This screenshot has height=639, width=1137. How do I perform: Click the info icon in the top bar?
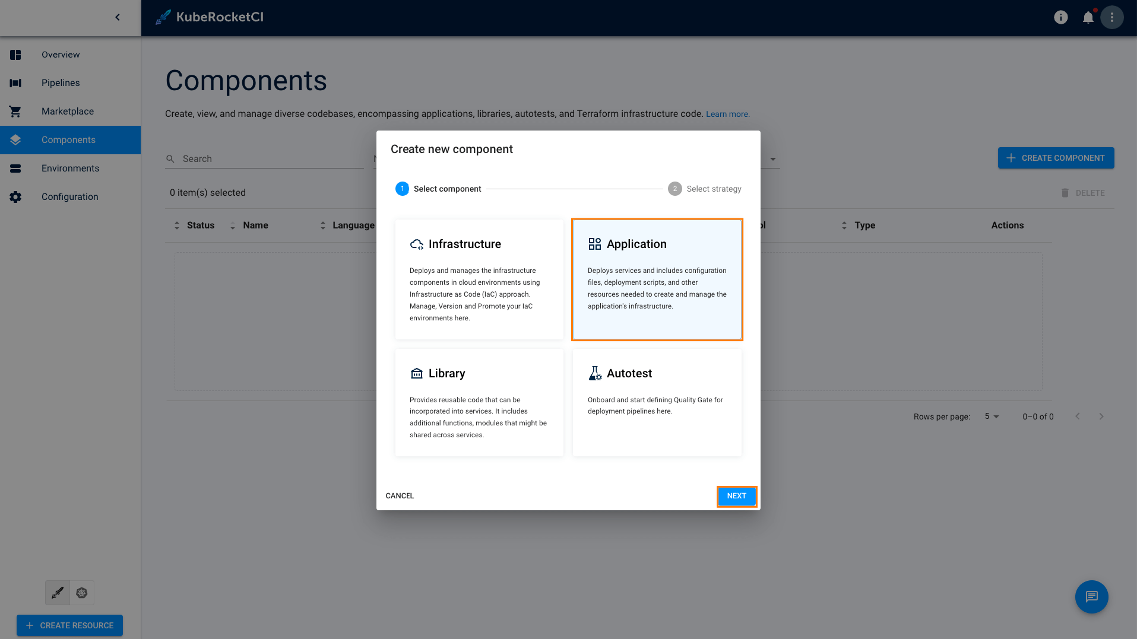pos(1060,17)
